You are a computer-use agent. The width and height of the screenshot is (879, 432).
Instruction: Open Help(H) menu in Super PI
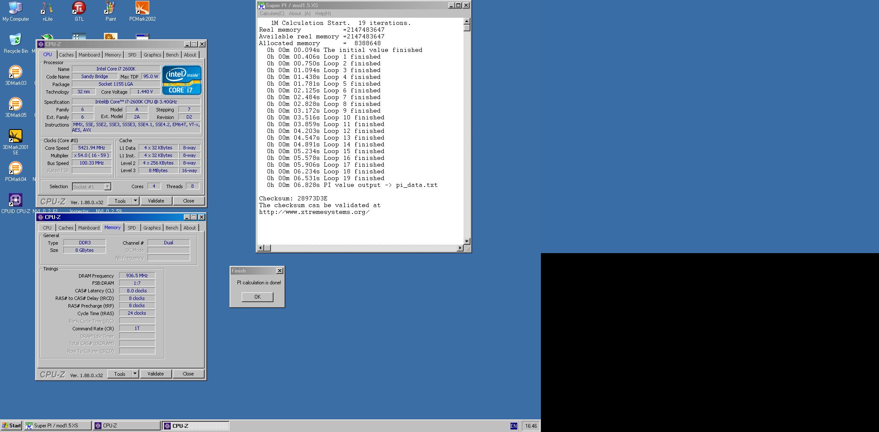tap(323, 13)
